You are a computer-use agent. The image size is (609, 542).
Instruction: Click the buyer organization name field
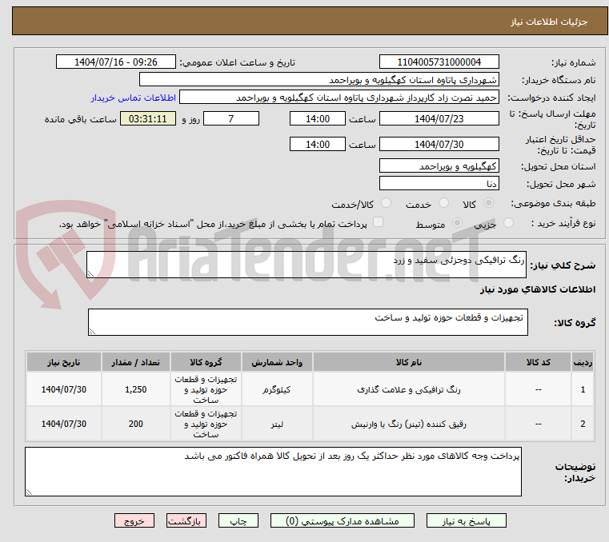(319, 80)
